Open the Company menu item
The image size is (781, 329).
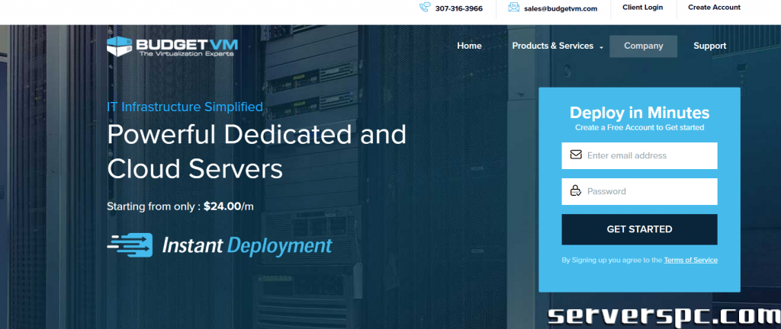point(643,46)
